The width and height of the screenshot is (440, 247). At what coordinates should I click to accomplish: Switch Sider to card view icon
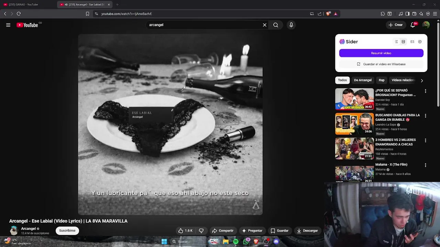pos(403,42)
